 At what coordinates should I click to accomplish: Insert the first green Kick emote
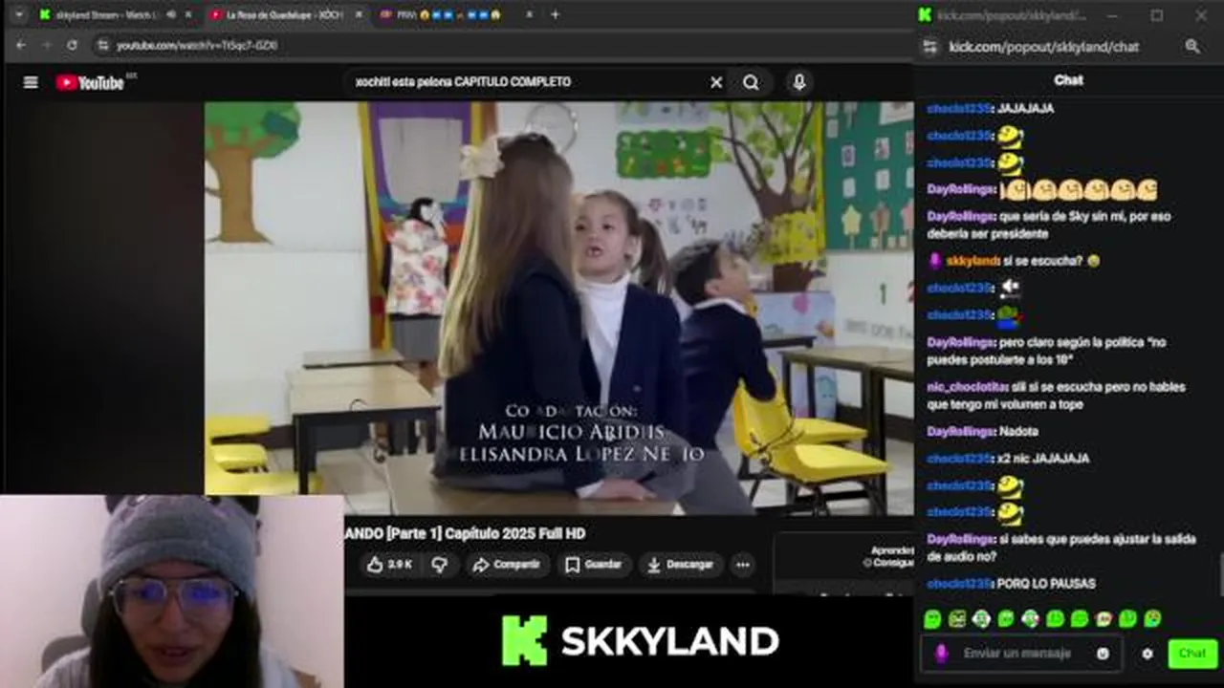coord(932,619)
